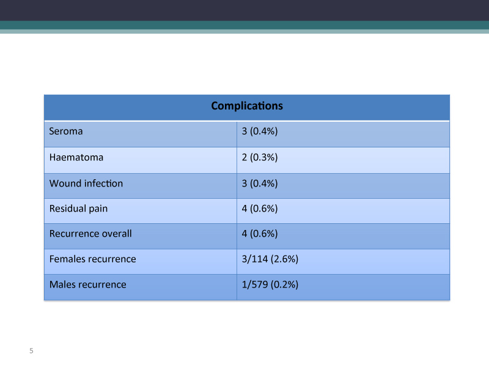Viewport: 489px width, 367px height.
Task: Click the Wound infection cell
Action: point(141,186)
